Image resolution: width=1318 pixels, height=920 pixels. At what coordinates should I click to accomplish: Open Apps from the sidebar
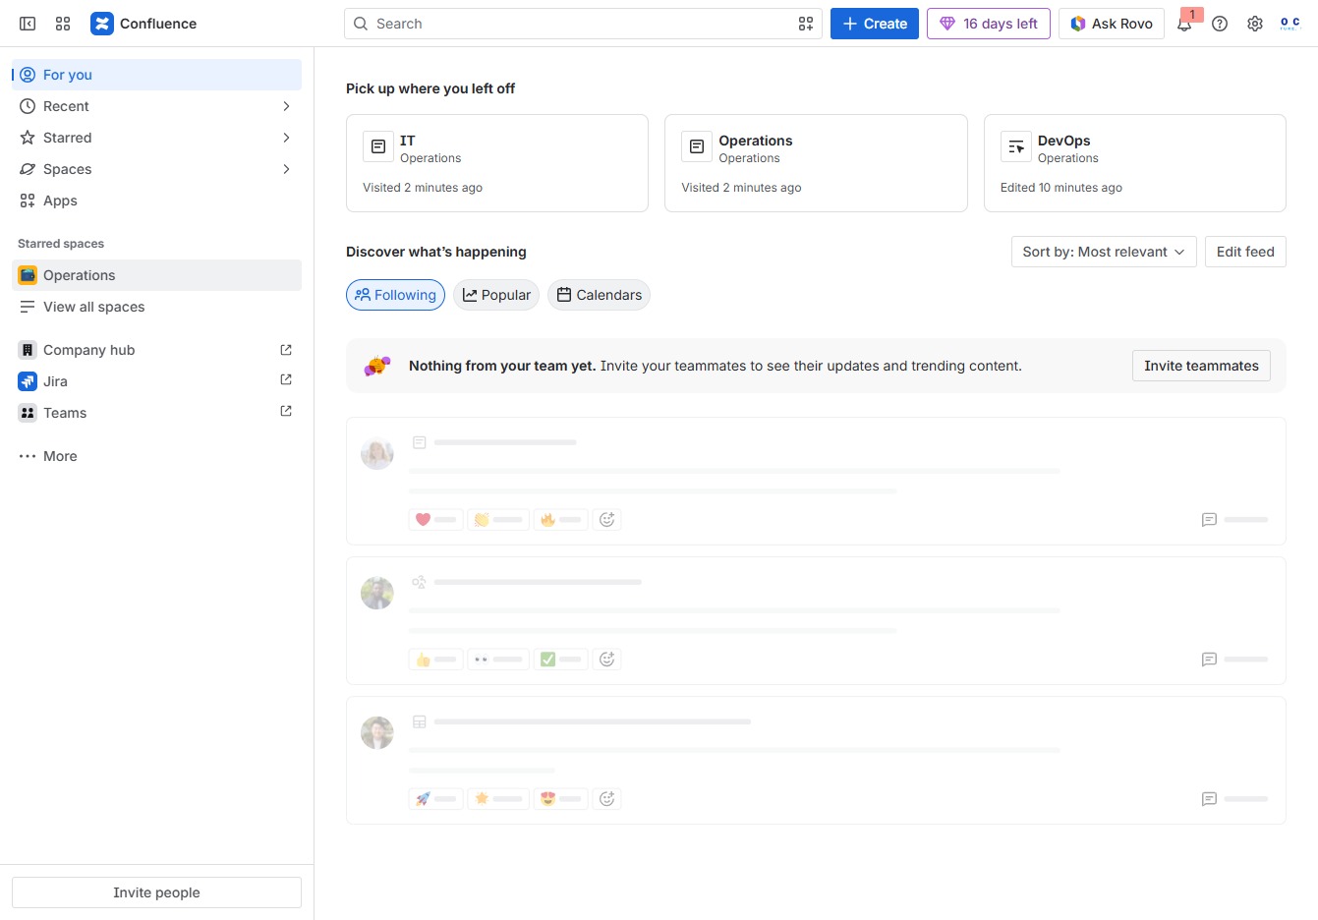pyautogui.click(x=156, y=201)
